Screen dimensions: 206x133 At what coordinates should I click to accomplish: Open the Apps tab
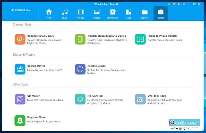click(128, 13)
